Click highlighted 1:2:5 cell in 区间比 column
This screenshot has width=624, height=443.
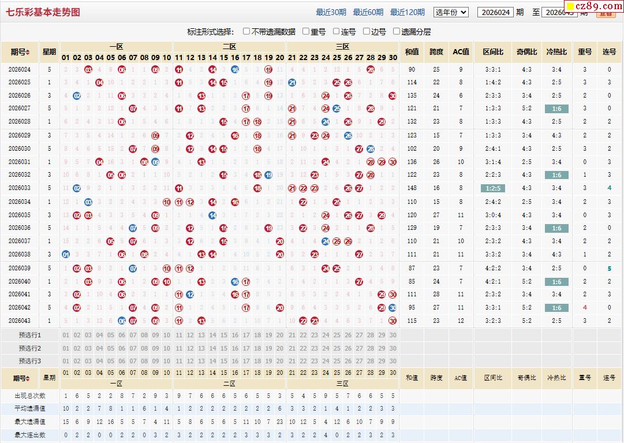492,188
